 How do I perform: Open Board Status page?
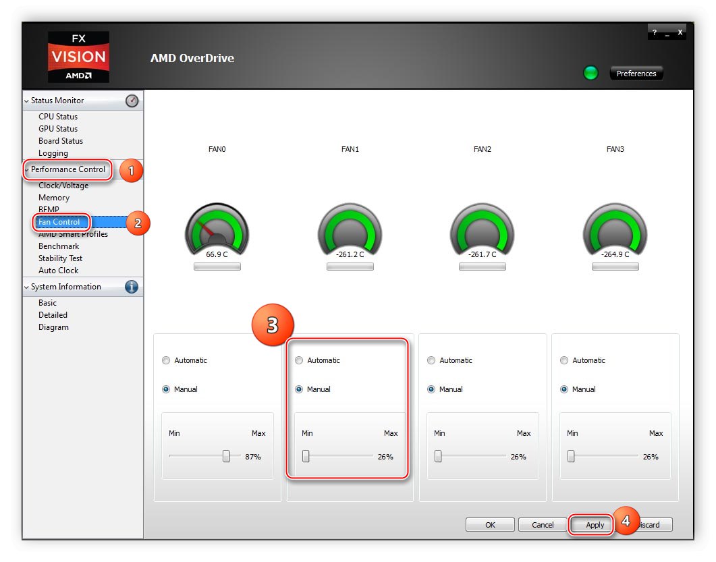[x=61, y=141]
